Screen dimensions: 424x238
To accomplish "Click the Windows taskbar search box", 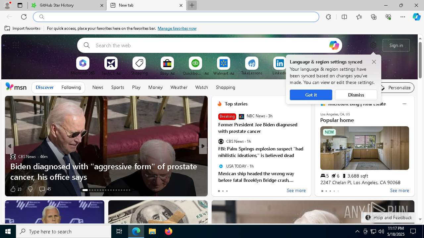I will 64,231.
